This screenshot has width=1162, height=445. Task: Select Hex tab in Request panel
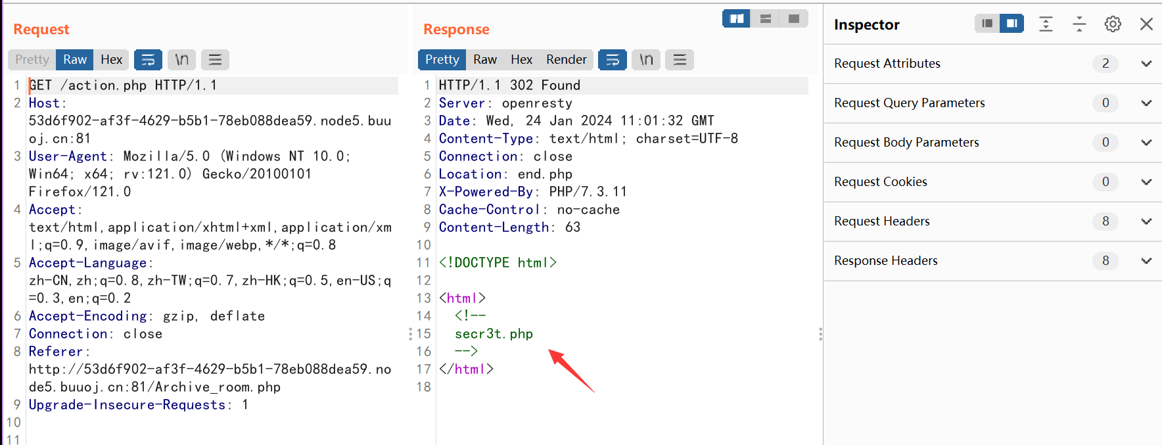[x=112, y=60]
